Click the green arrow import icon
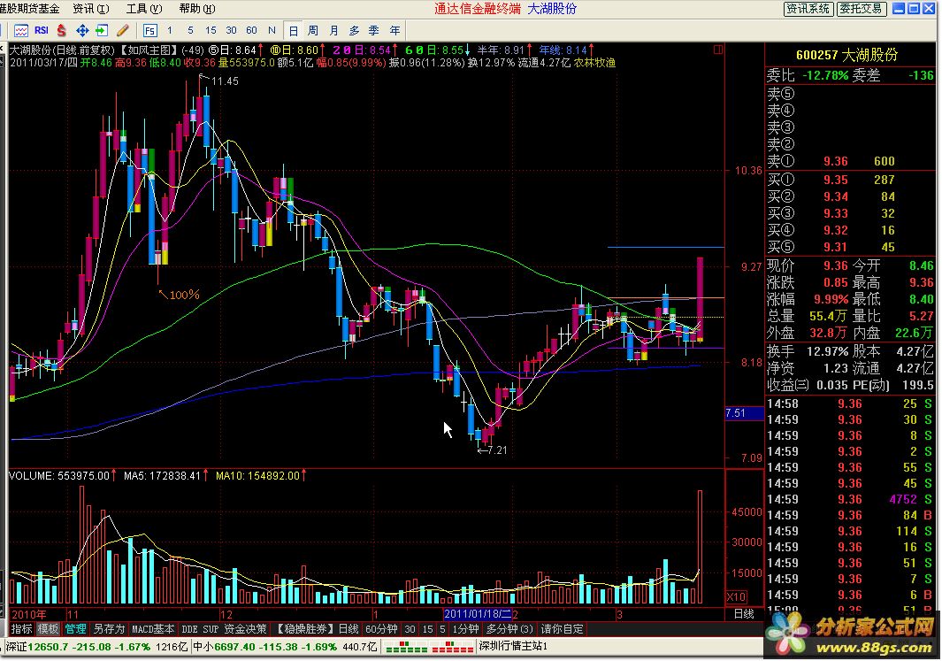Screen dimensions: 942x661 click(102, 30)
